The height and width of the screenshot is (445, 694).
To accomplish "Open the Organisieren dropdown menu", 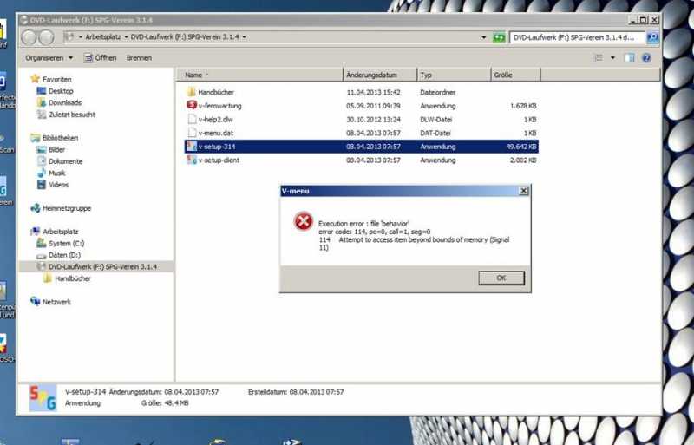I will click(49, 58).
